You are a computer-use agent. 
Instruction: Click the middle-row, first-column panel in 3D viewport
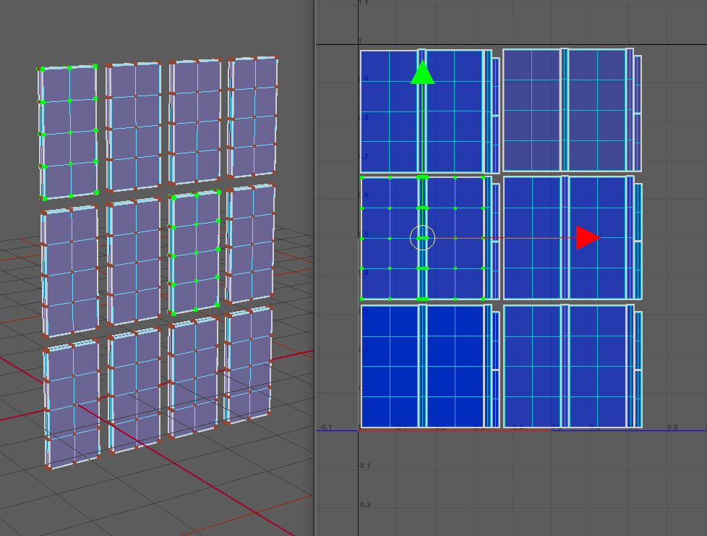[x=71, y=273]
